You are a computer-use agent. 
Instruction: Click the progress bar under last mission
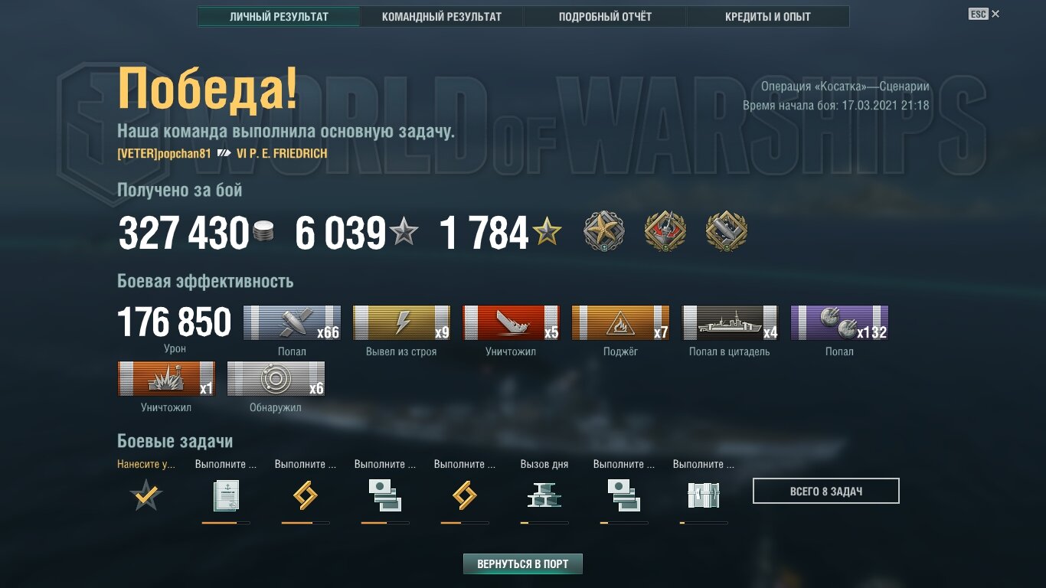tap(704, 523)
